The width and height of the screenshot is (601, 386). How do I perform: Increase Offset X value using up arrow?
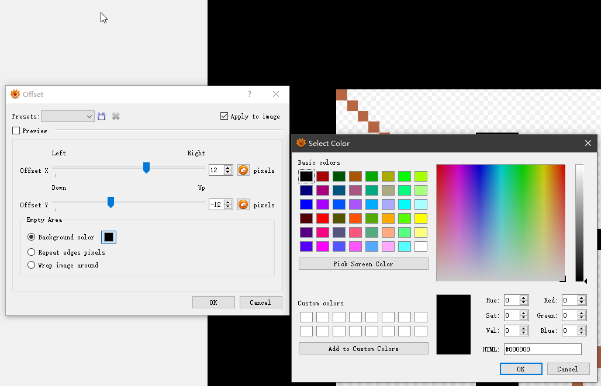tap(228, 168)
